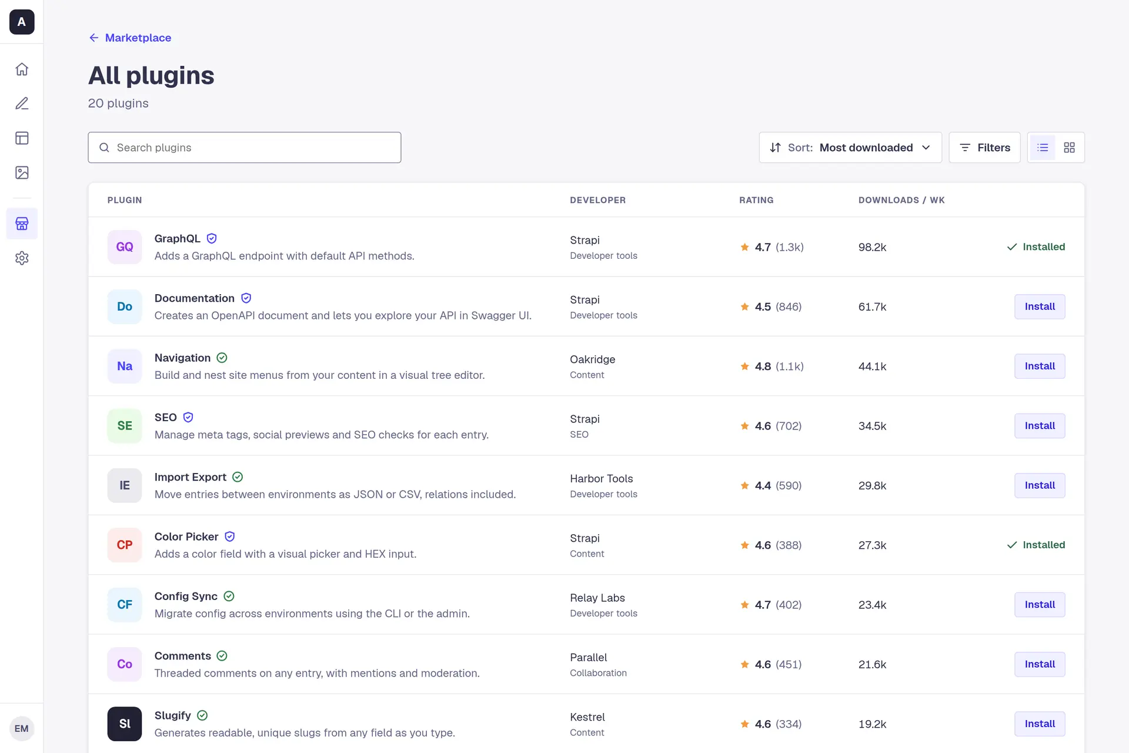Click the RATING column header
This screenshot has height=753, width=1129.
756,200
